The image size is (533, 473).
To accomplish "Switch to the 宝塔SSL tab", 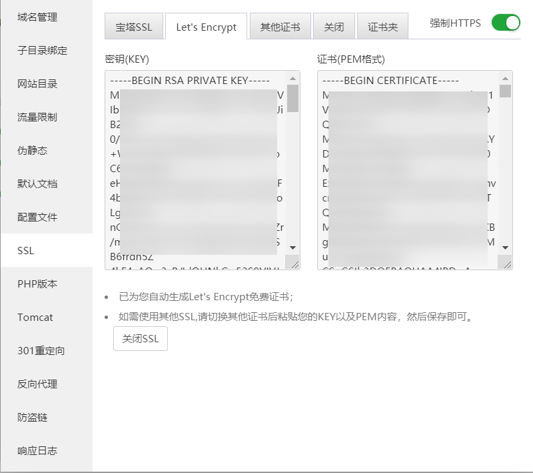I will click(x=134, y=27).
